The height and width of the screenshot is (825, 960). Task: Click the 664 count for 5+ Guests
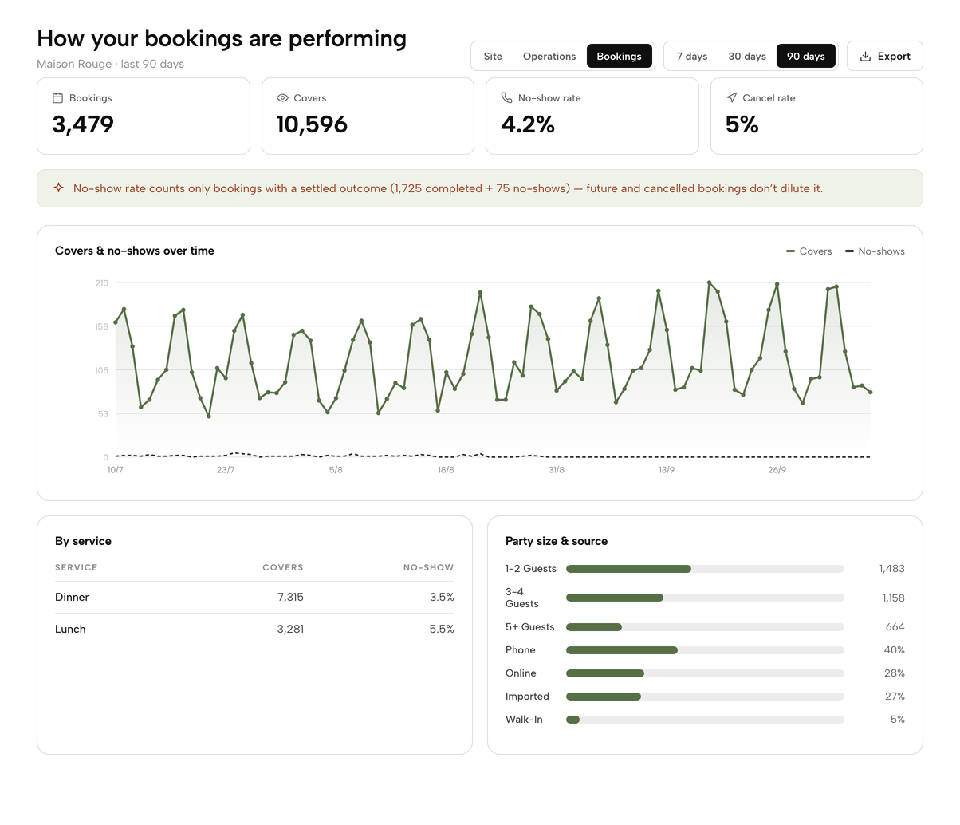[x=895, y=627]
